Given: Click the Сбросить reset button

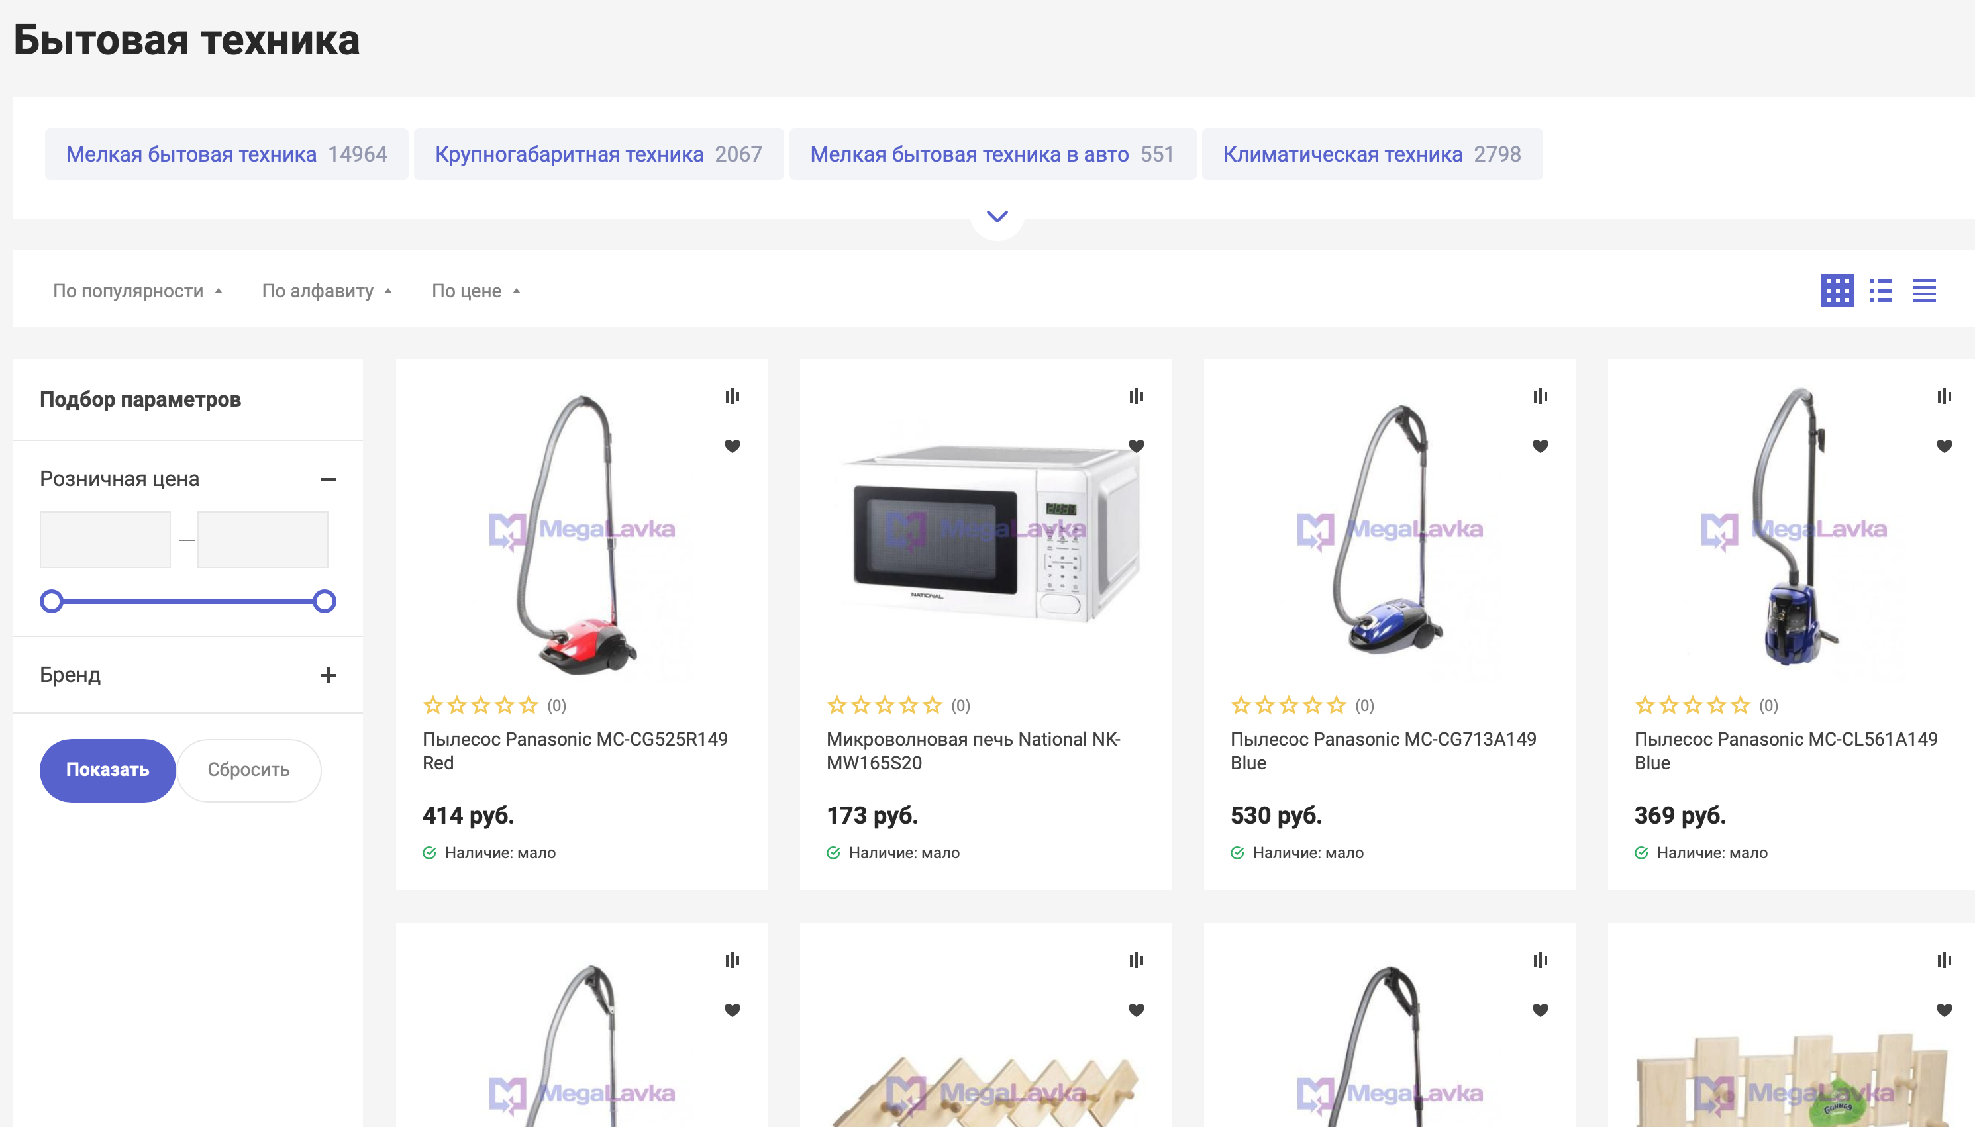Looking at the screenshot, I should [x=248, y=770].
